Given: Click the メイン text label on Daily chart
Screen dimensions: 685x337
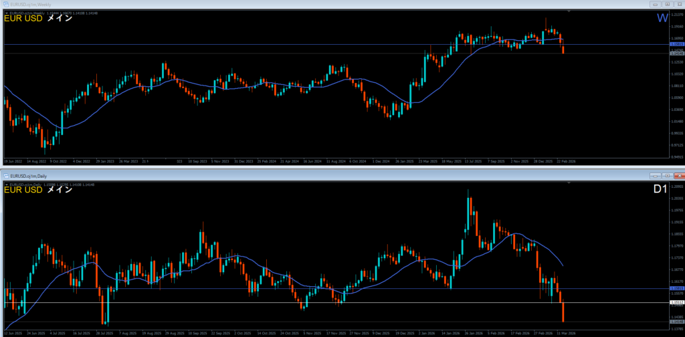Looking at the screenshot, I should [62, 190].
